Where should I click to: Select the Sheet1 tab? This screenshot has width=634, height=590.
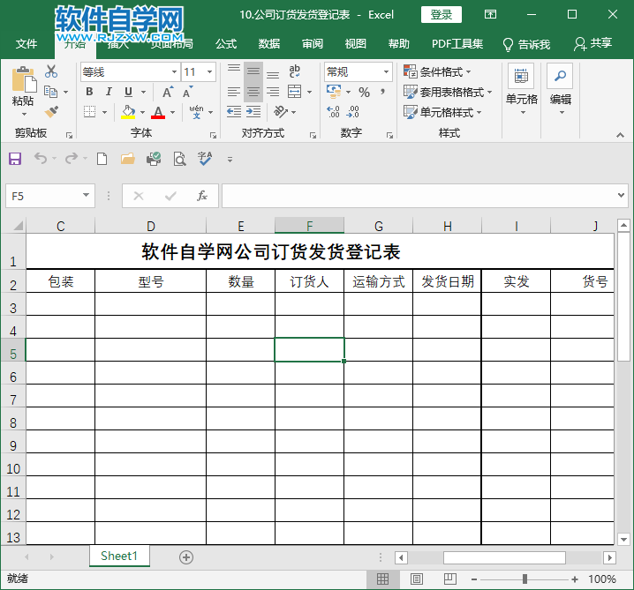119,556
